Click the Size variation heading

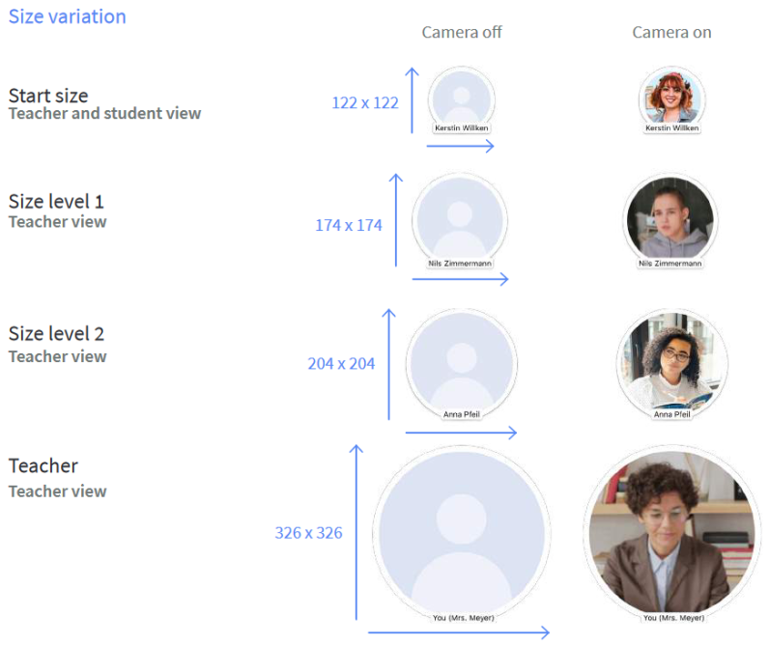[68, 16]
